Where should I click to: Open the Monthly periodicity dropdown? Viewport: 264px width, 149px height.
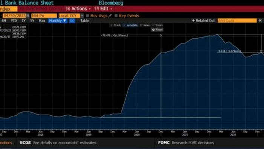click(58, 21)
